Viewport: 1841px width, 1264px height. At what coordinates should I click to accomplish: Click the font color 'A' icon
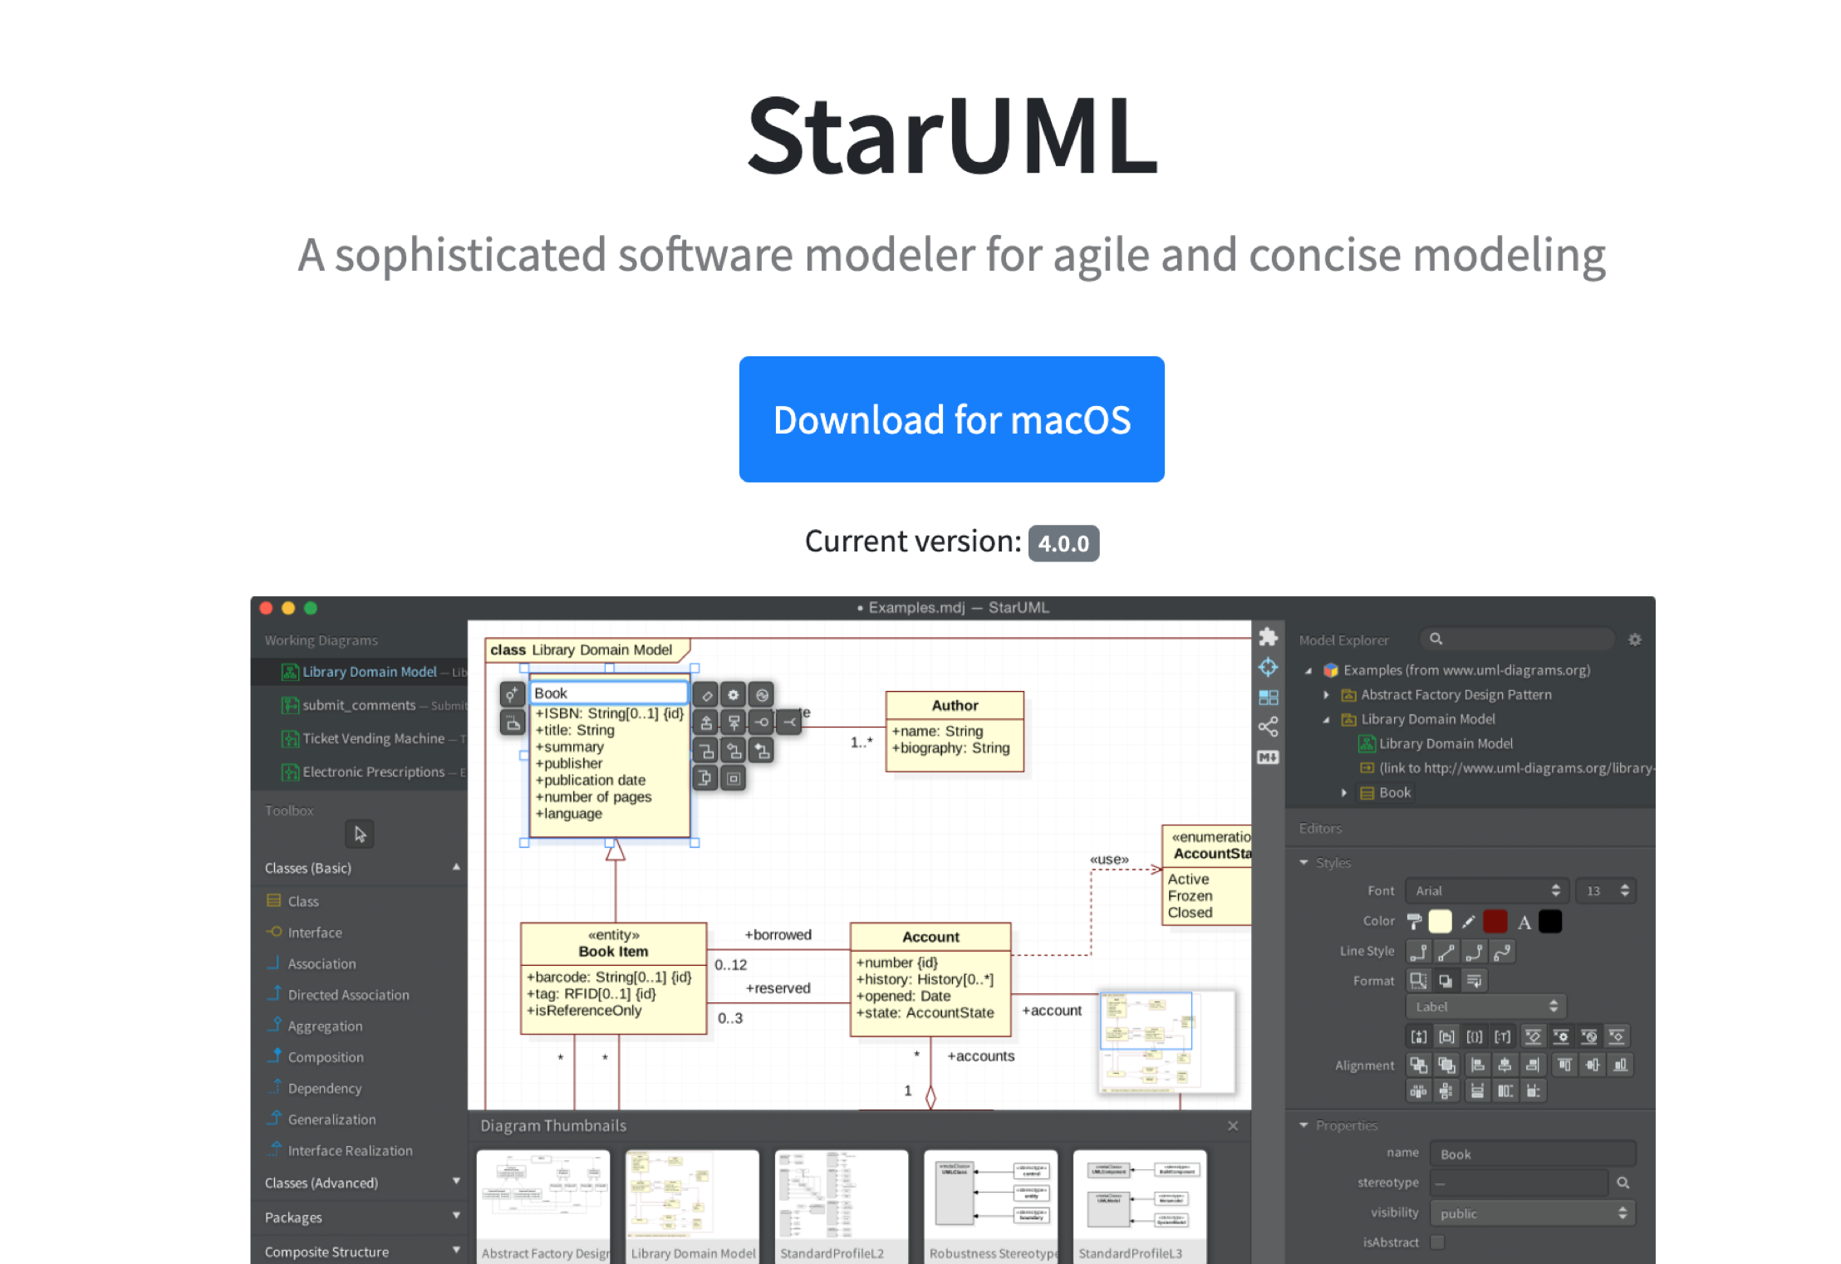1524,922
